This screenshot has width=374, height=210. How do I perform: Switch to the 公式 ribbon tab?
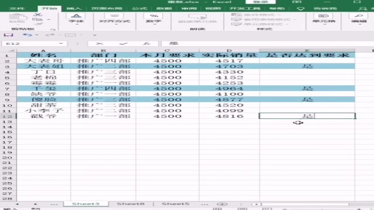click(x=139, y=9)
